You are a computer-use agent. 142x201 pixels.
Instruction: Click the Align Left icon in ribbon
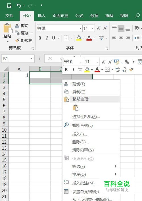(x=114, y=38)
